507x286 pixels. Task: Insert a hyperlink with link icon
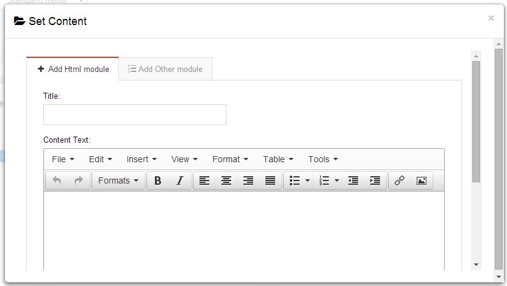coord(400,181)
